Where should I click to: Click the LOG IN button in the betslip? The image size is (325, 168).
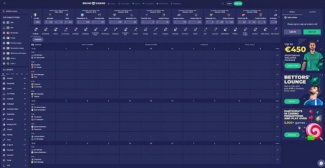[x=292, y=32]
